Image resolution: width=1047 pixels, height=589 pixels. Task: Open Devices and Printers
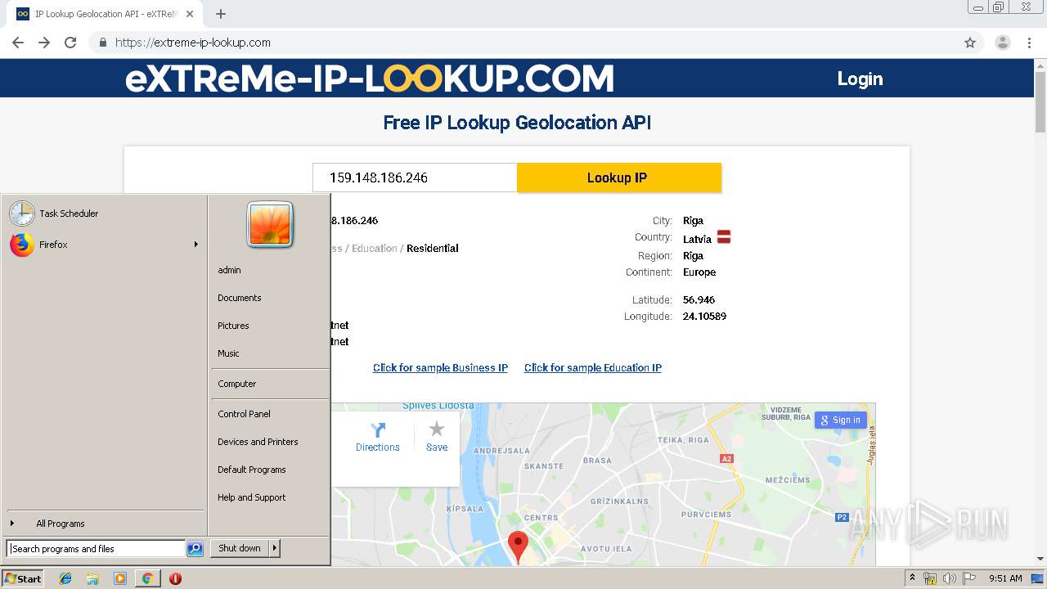pyautogui.click(x=258, y=442)
